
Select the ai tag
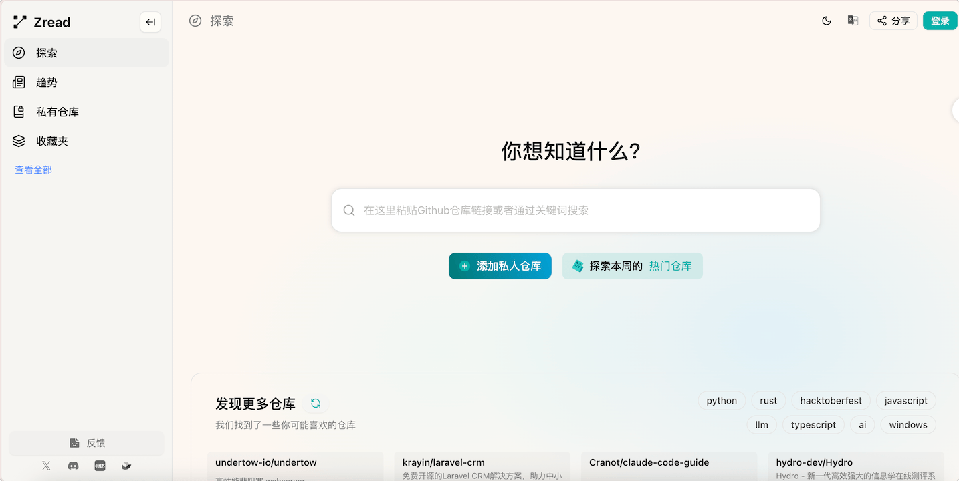coord(863,425)
